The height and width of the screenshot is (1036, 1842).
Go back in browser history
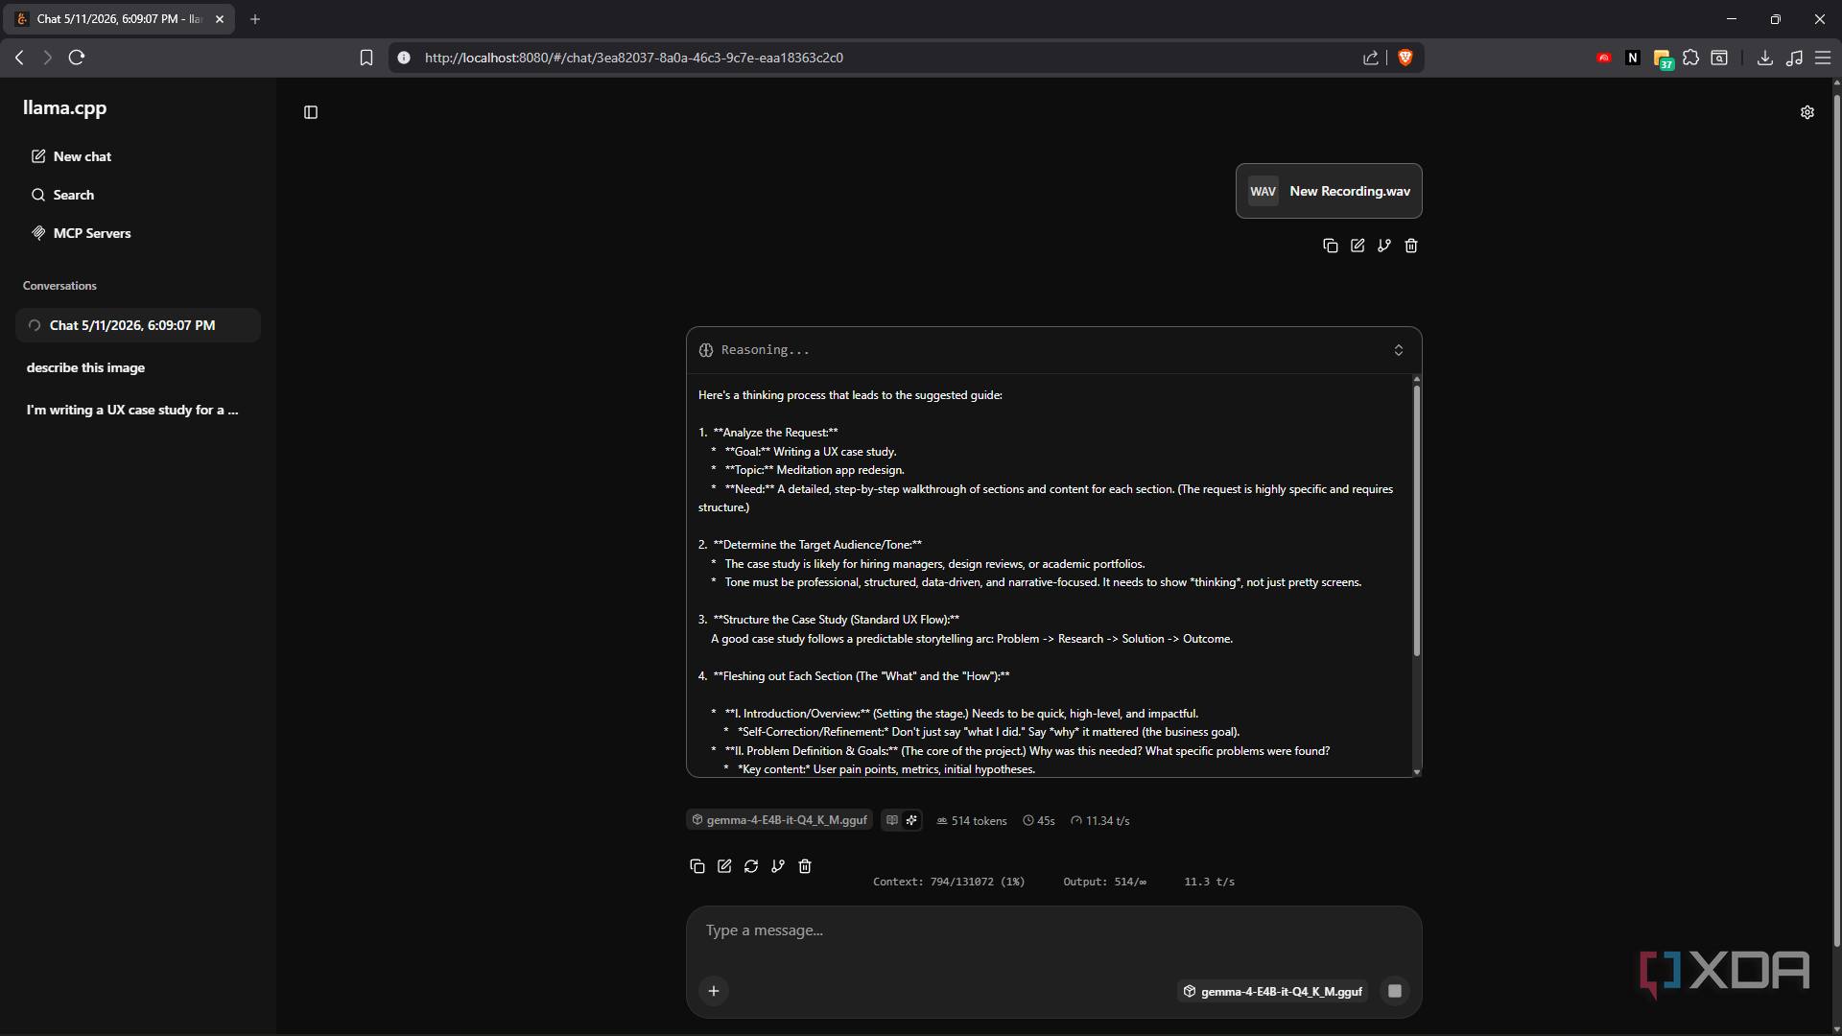click(19, 58)
